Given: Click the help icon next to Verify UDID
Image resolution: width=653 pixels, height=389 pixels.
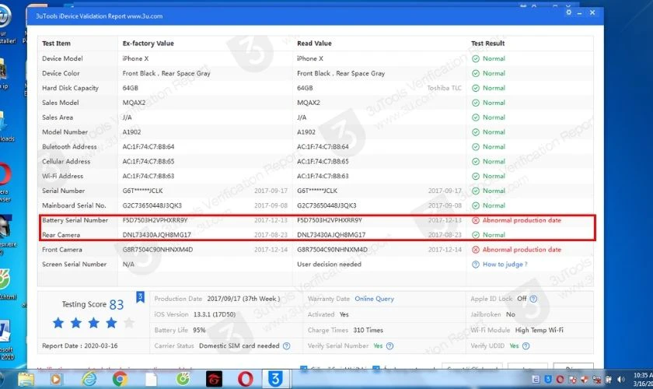Looking at the screenshot, I should click(x=526, y=345).
